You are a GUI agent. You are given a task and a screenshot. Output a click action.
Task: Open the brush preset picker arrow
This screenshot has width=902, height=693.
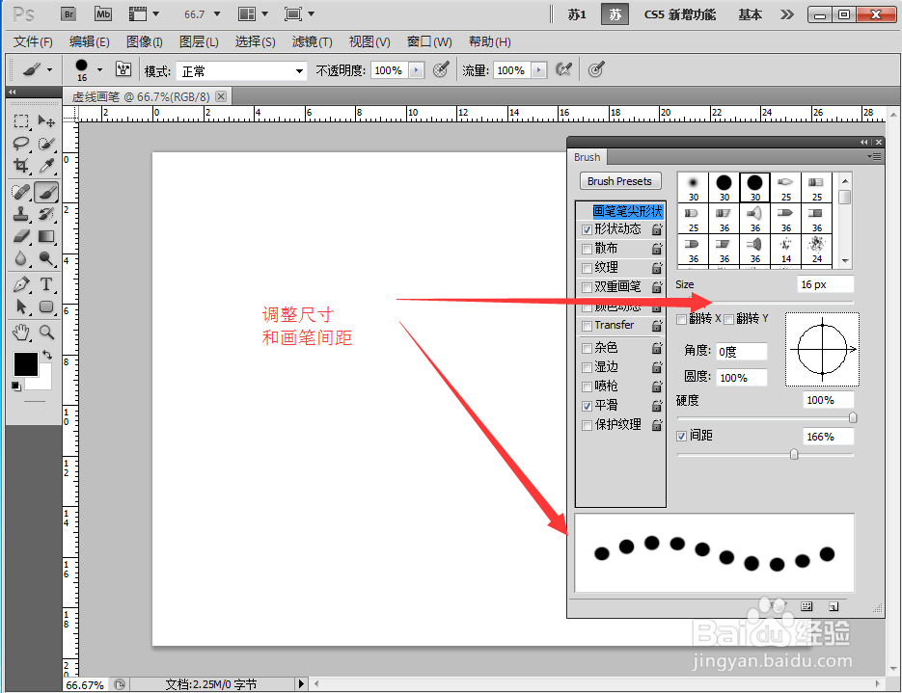click(x=99, y=70)
